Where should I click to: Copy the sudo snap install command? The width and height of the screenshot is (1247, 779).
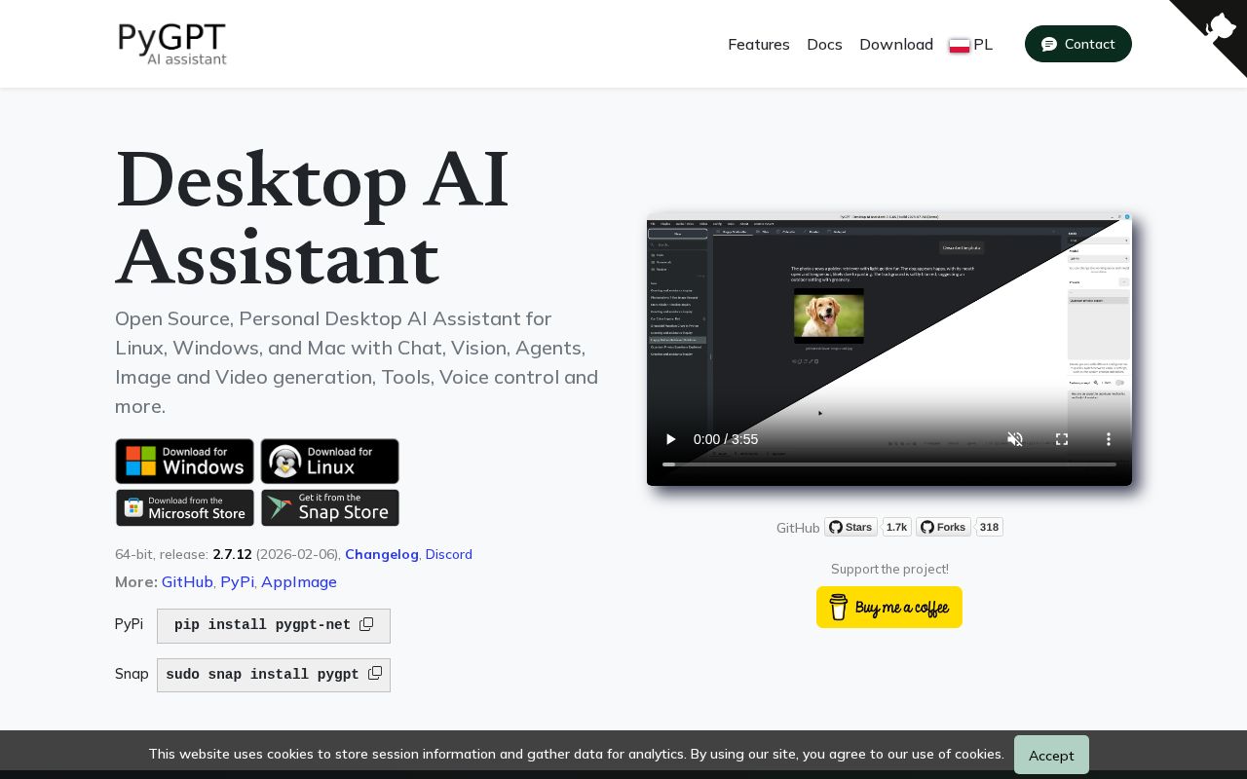(x=375, y=673)
